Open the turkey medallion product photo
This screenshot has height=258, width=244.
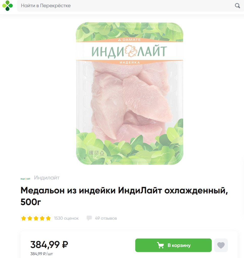[x=130, y=93]
